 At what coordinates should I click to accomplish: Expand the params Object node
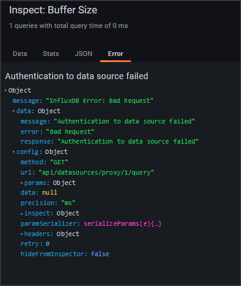(22, 183)
